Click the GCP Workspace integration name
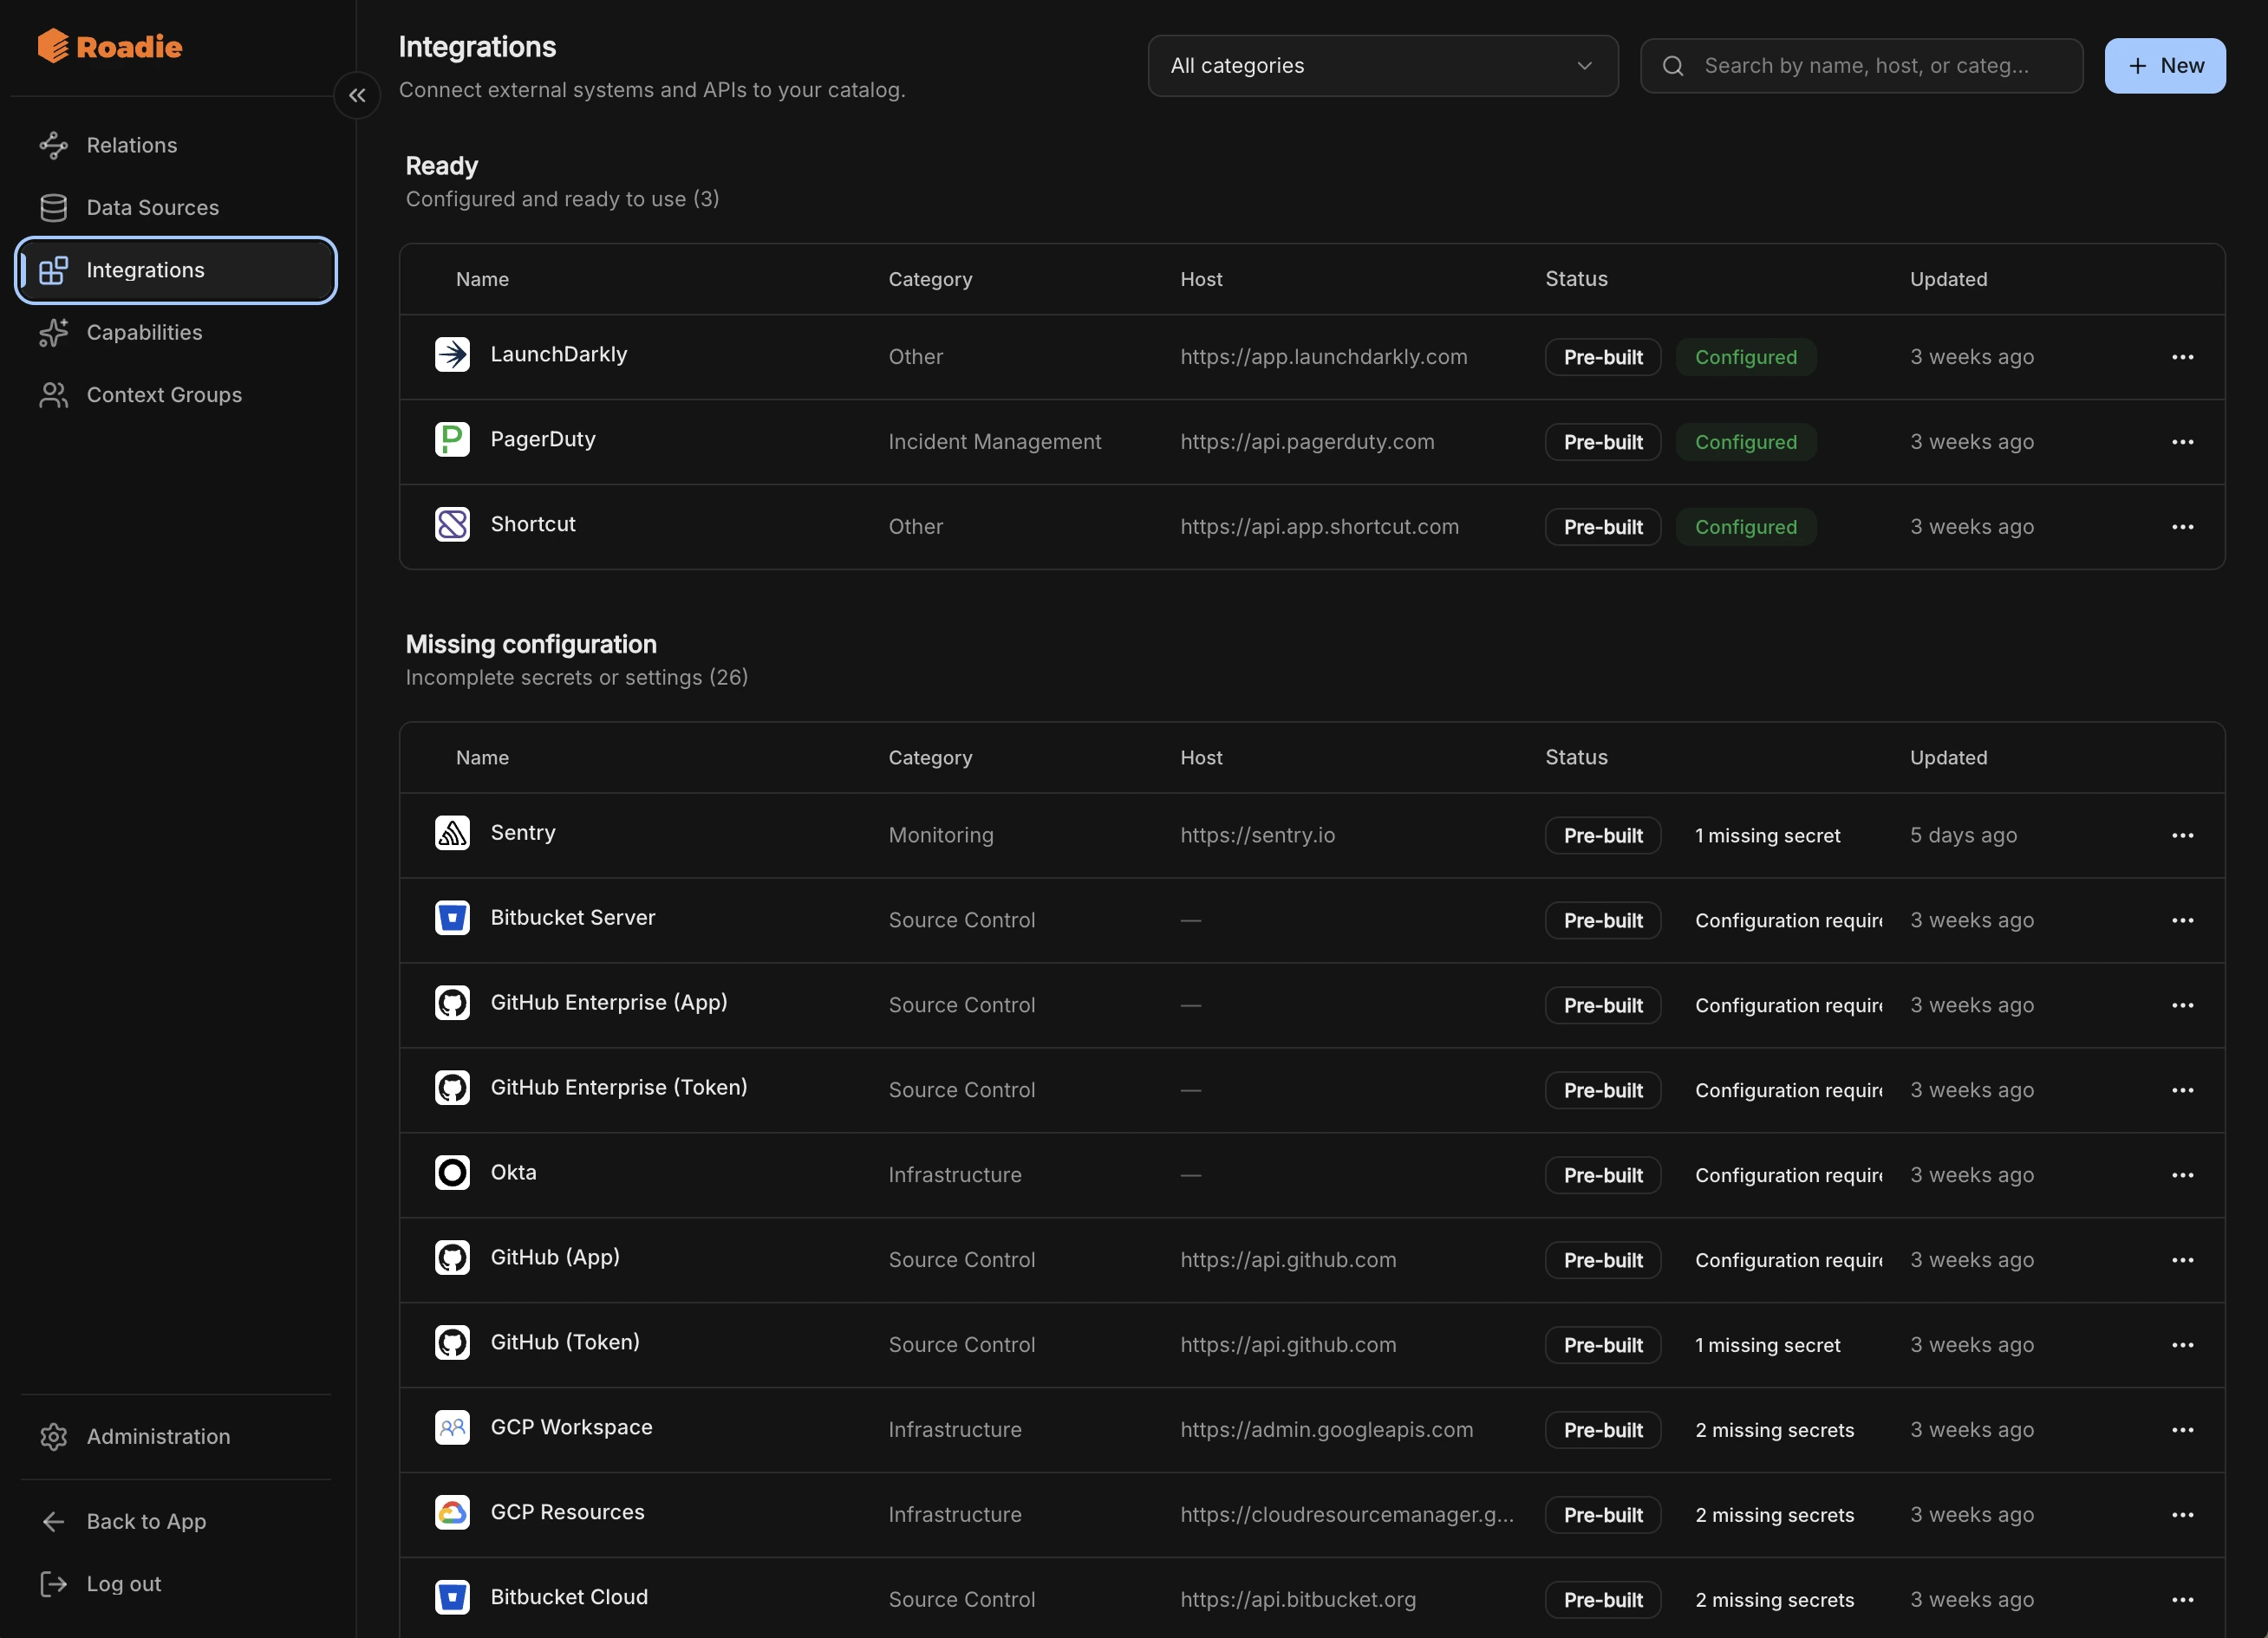2268x1638 pixels. coord(571,1427)
